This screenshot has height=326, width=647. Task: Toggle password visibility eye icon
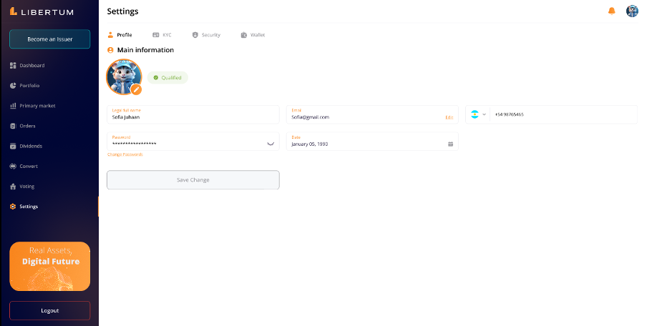271,143
